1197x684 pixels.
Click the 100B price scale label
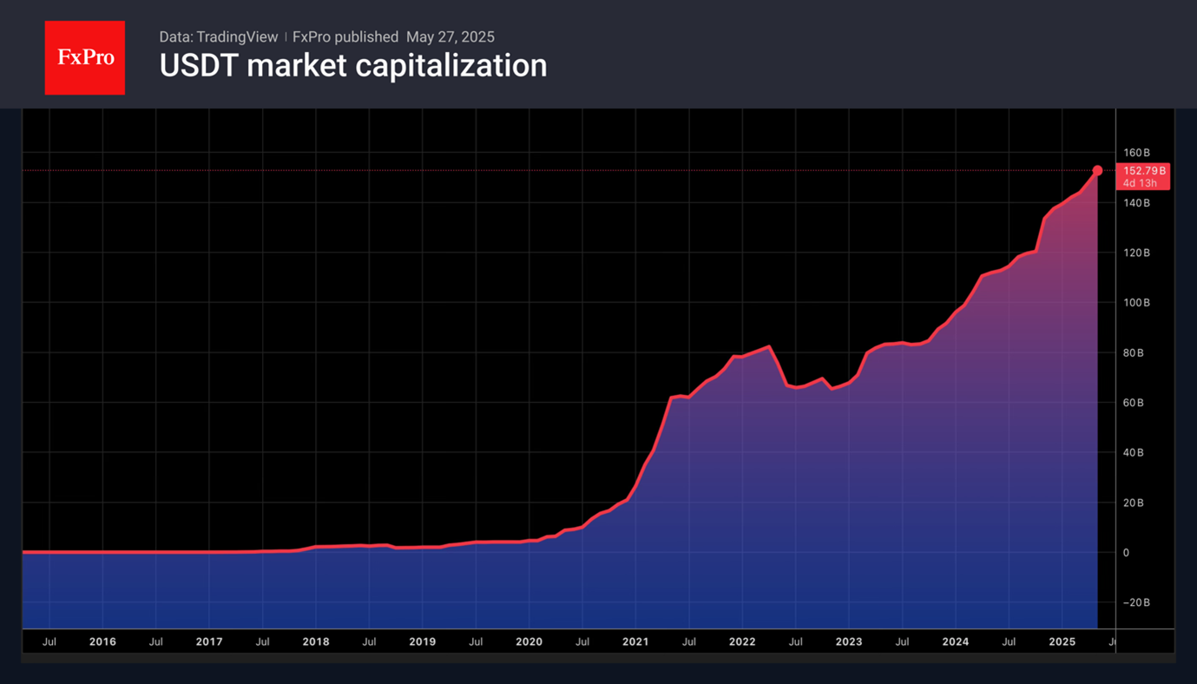[x=1136, y=303]
